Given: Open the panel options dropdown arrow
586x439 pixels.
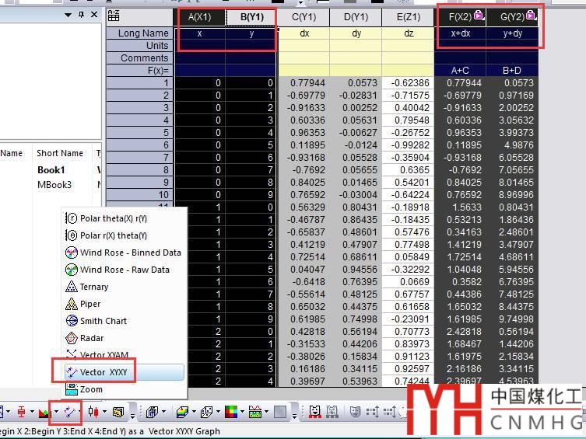Looking at the screenshot, I should (x=69, y=15).
